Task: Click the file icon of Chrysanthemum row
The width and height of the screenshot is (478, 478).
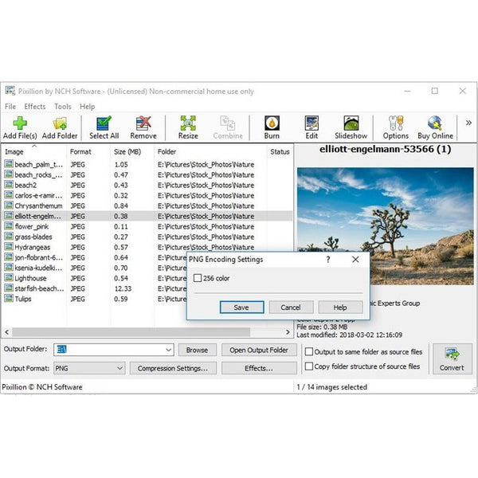Action: pos(9,206)
